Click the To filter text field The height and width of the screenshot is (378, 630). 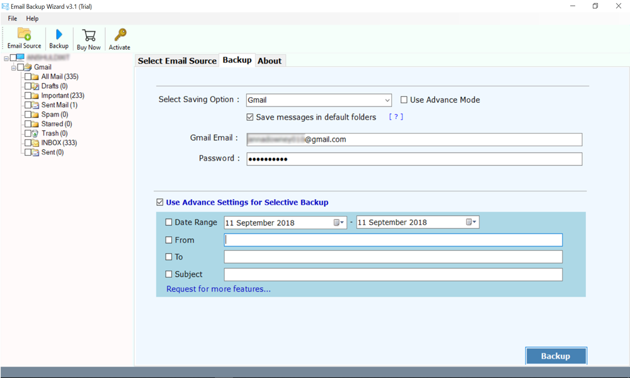[393, 256]
